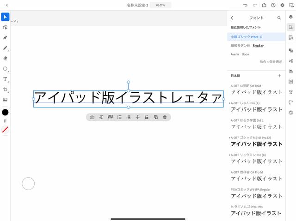Select the Type tool
The image size is (296, 221).
click(x=5, y=79)
